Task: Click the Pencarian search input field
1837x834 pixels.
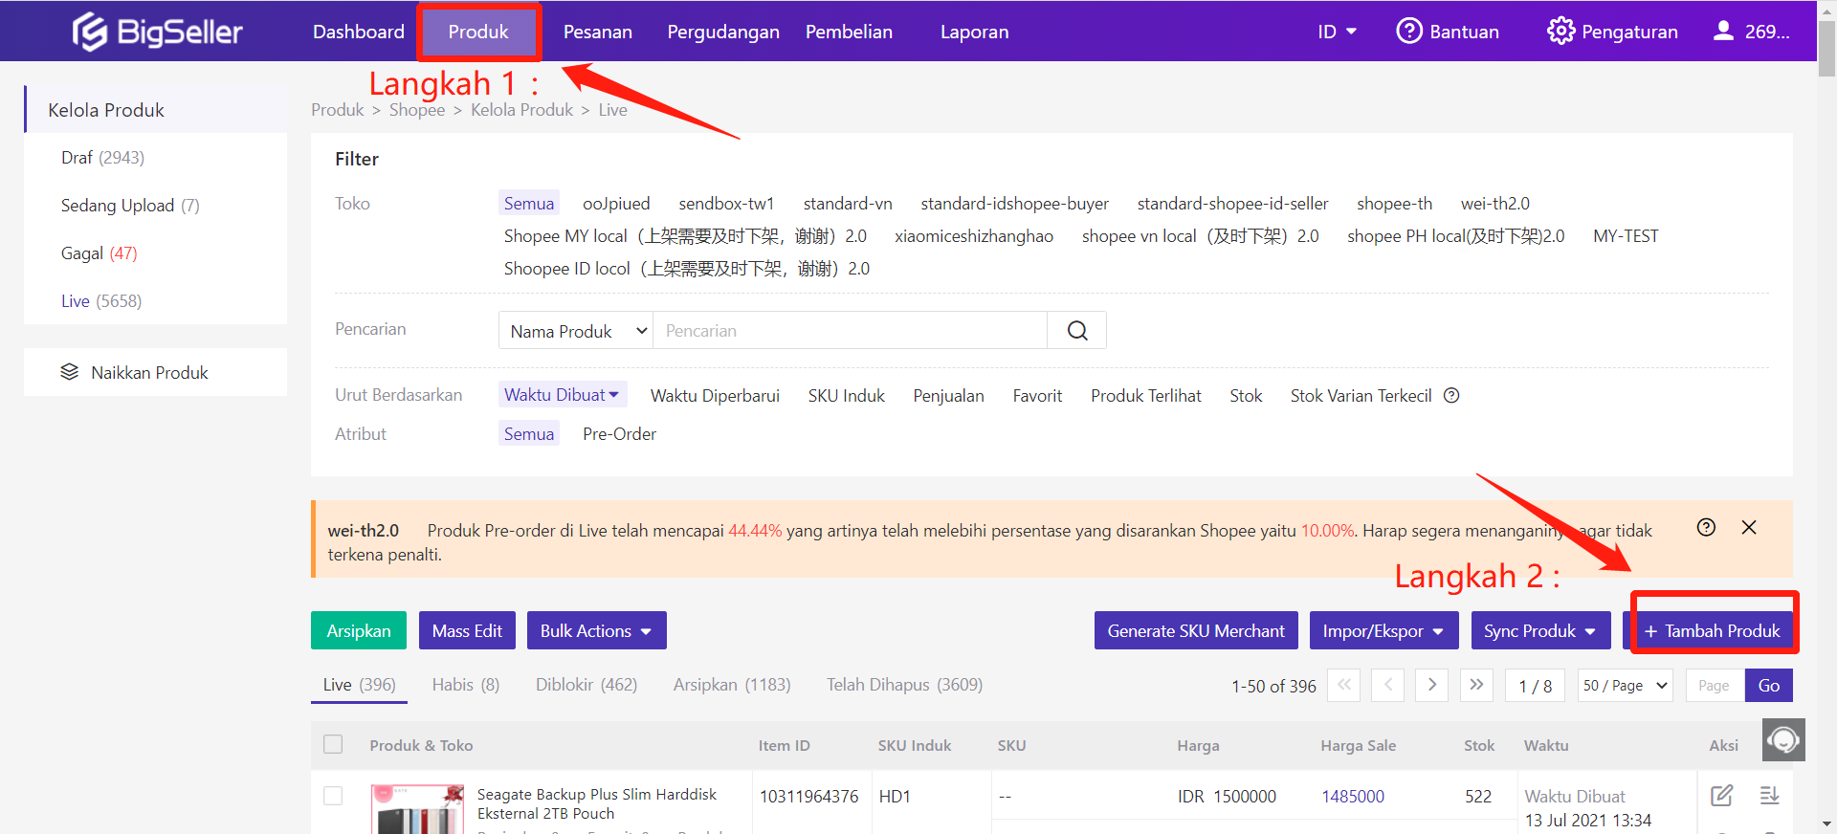Action: (849, 331)
